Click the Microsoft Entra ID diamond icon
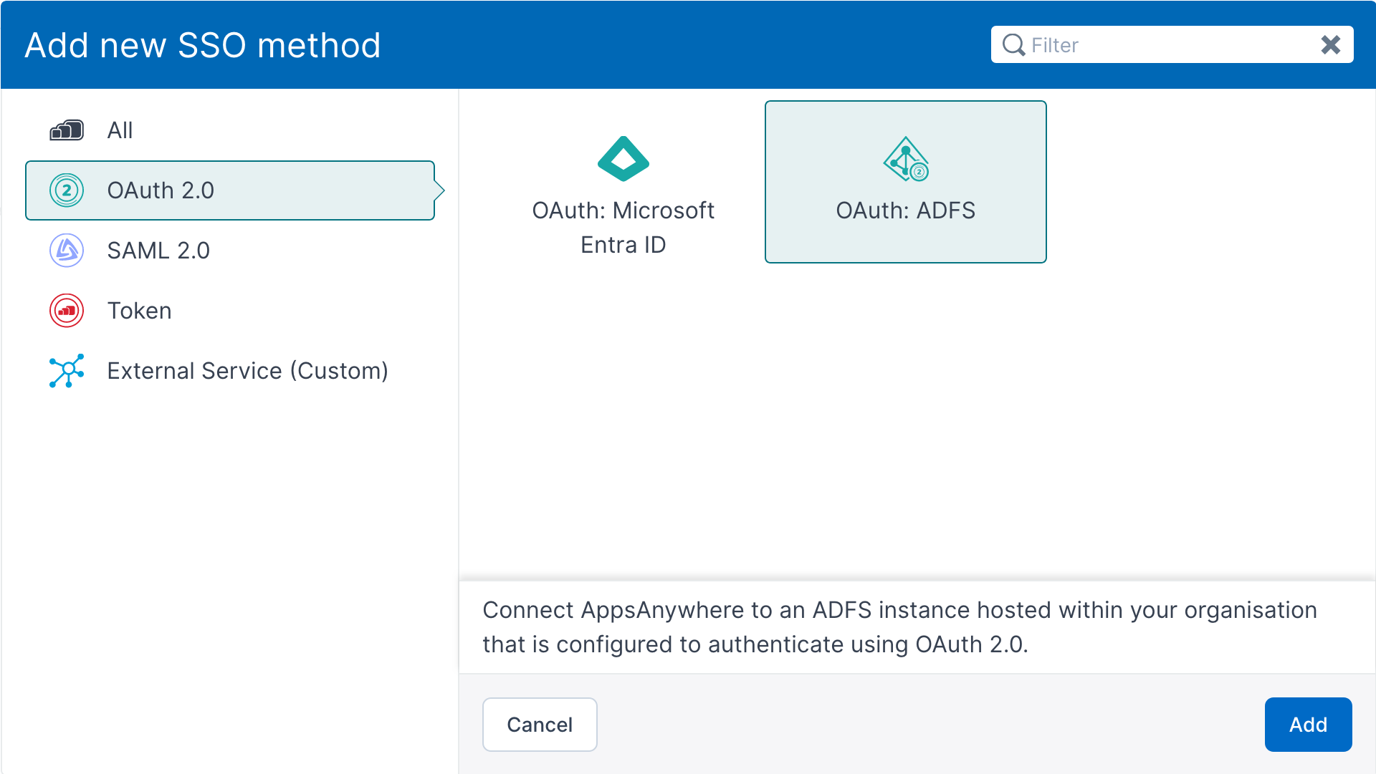This screenshot has width=1376, height=774. click(623, 159)
